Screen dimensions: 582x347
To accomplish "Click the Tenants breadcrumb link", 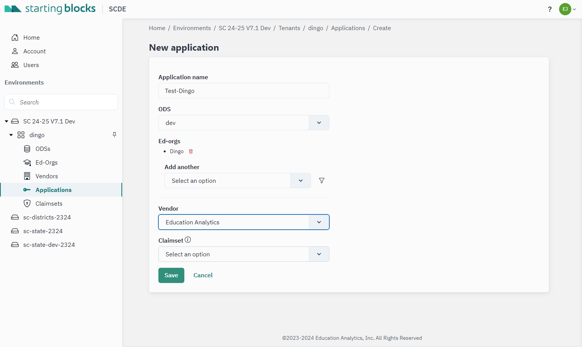I will click(x=289, y=28).
